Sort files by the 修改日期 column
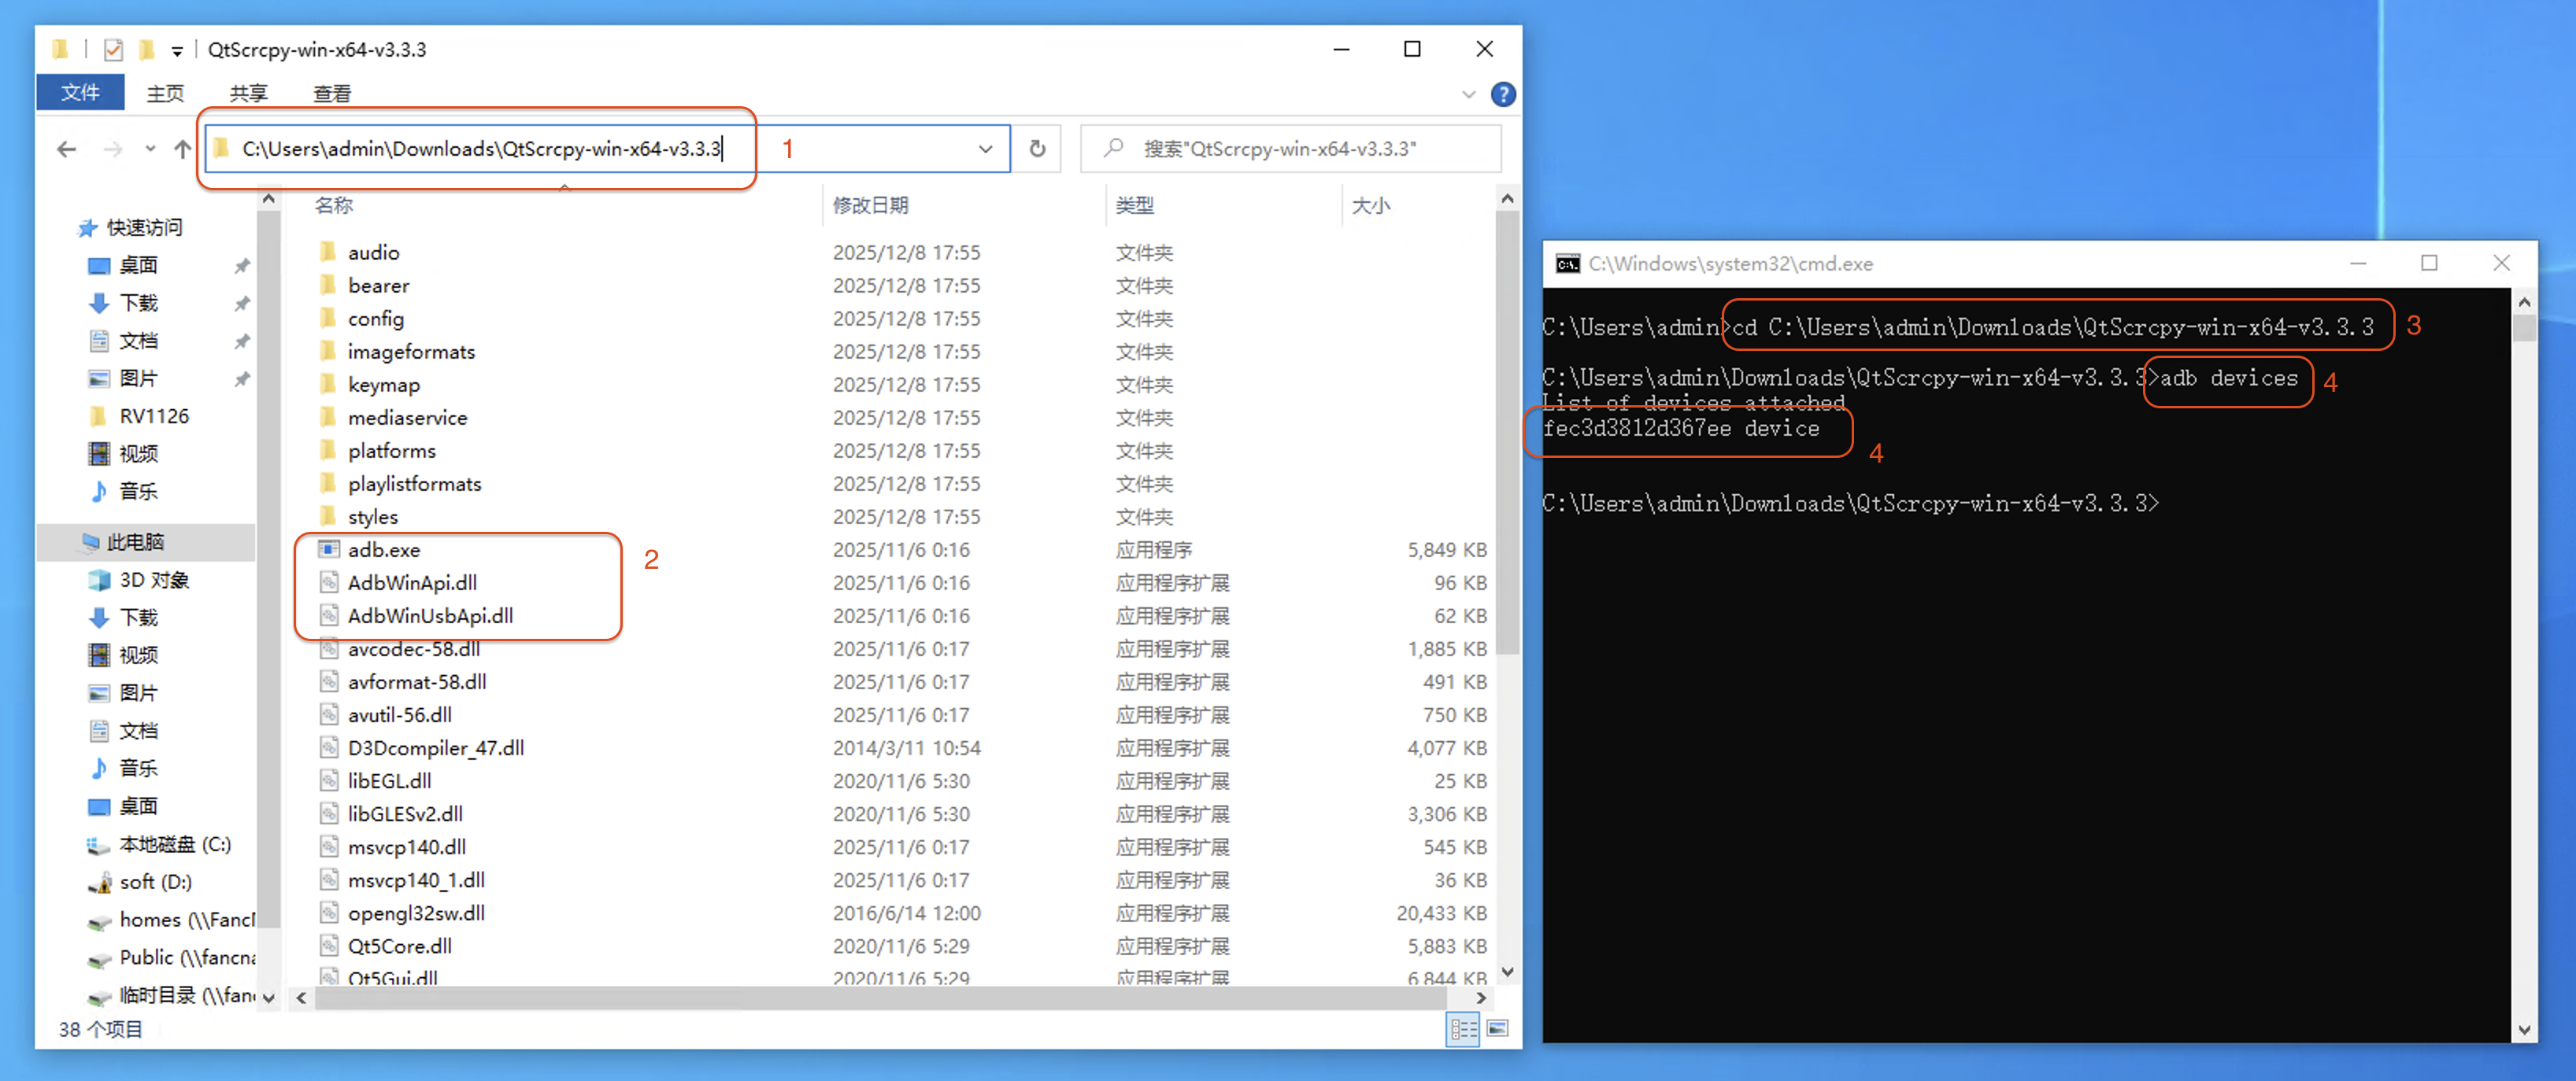This screenshot has width=2576, height=1081. (870, 205)
